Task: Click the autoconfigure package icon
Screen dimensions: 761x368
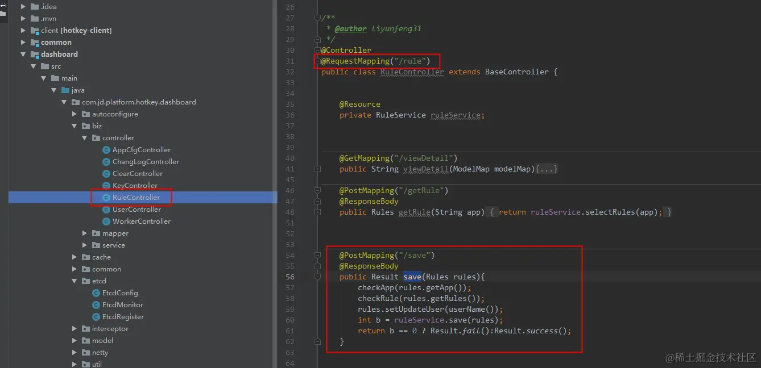Action: click(x=85, y=114)
